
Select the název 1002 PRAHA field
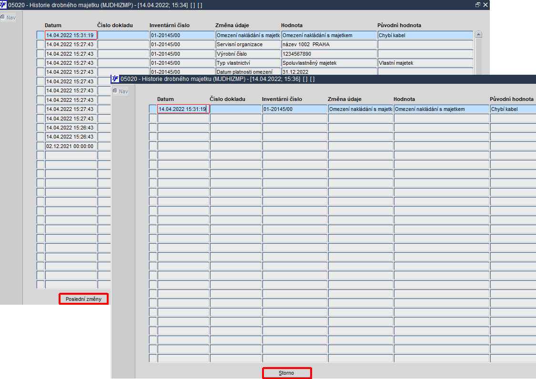(x=329, y=44)
